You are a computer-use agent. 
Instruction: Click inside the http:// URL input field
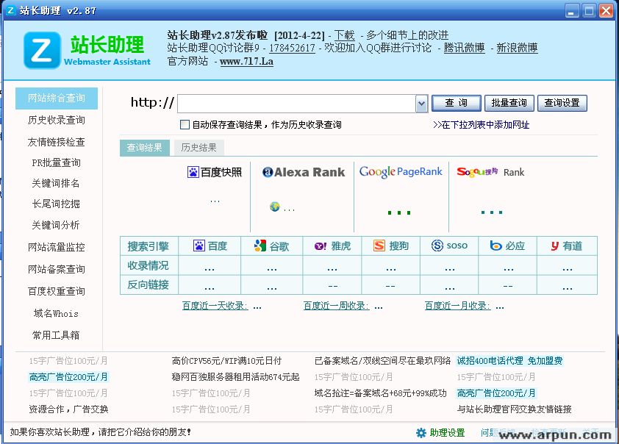(x=294, y=103)
